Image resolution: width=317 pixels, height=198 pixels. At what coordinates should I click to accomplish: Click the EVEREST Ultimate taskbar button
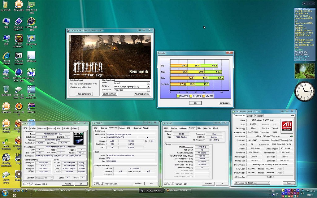pos(178,191)
